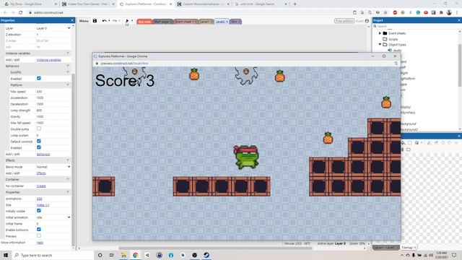Click the Max speed value field
This screenshot has height=260, width=462.
coord(53,92)
